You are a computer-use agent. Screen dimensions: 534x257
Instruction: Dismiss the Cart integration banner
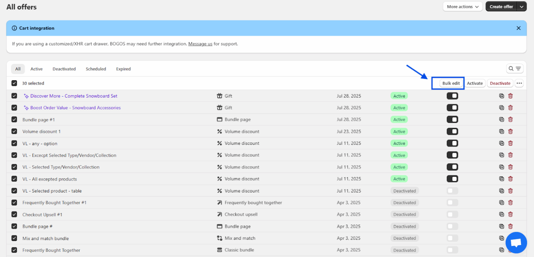click(x=519, y=28)
